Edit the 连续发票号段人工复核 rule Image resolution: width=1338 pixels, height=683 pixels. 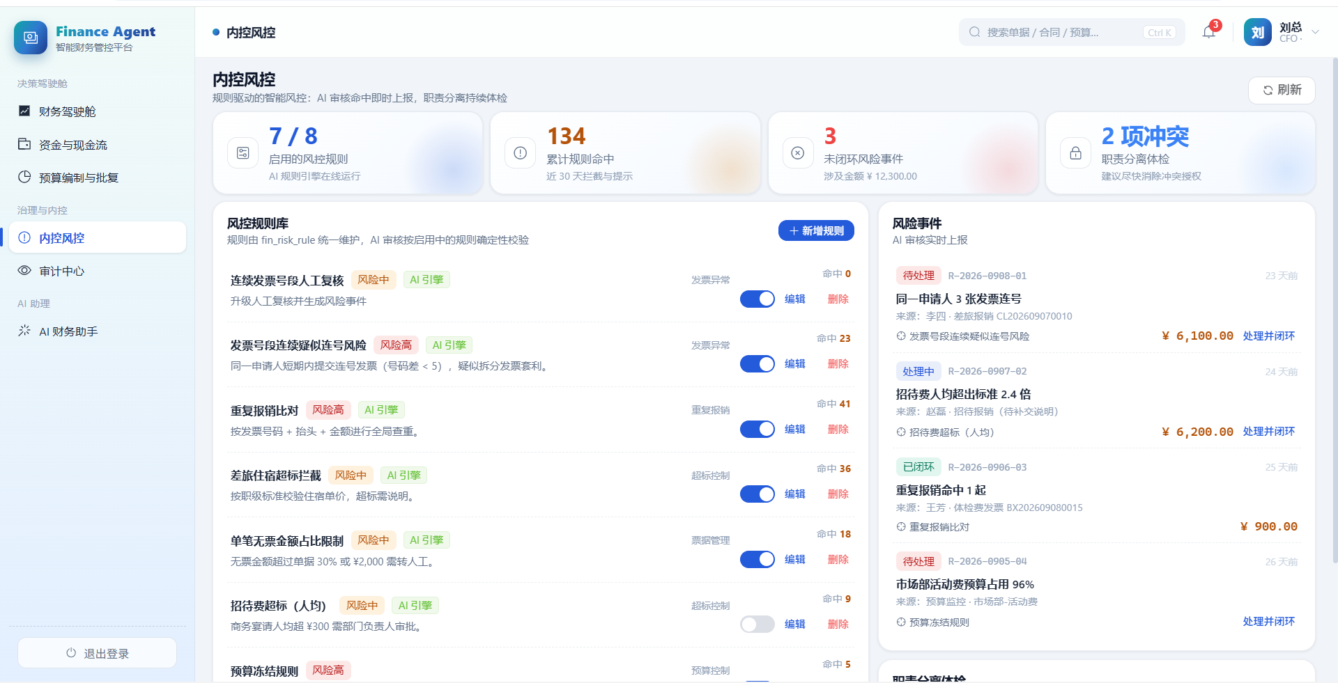(x=794, y=299)
